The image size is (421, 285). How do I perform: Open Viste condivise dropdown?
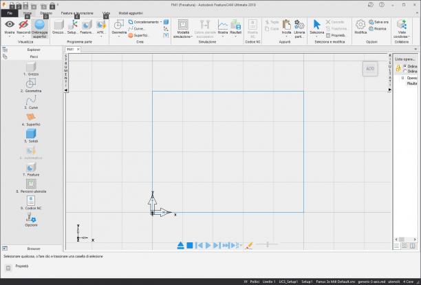[x=402, y=36]
